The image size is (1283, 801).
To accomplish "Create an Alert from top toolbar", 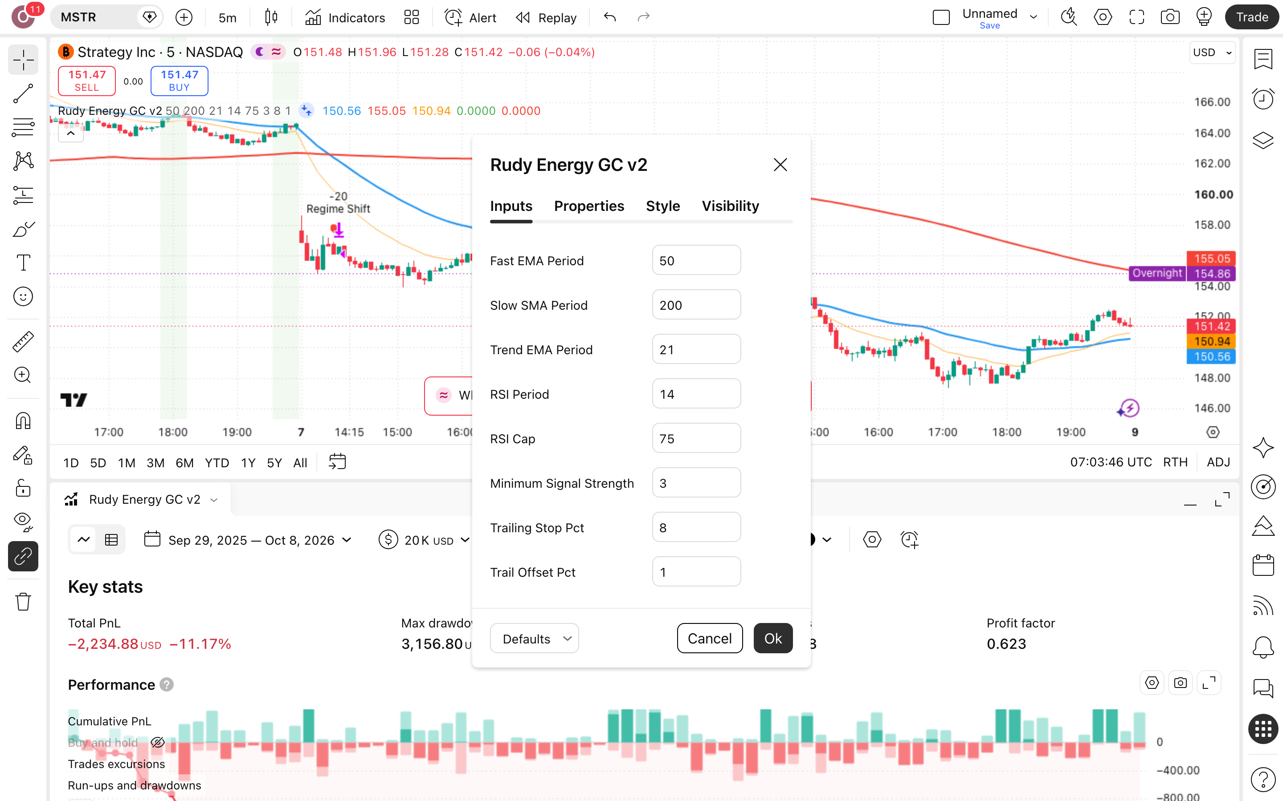I will [470, 17].
